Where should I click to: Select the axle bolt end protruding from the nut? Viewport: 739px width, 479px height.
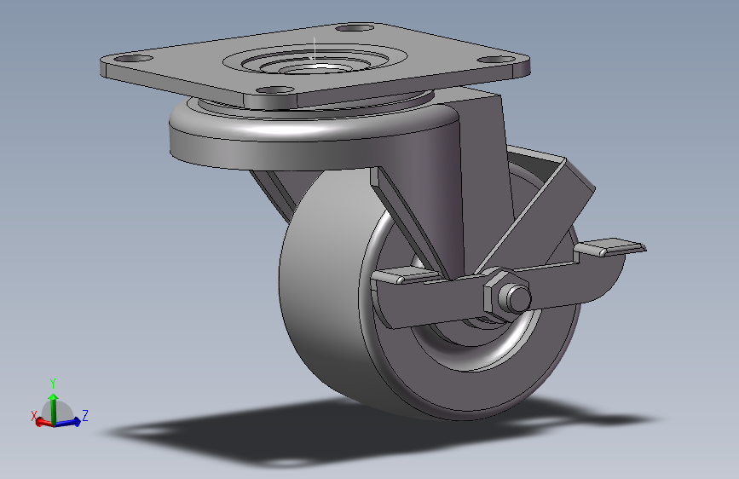517,298
